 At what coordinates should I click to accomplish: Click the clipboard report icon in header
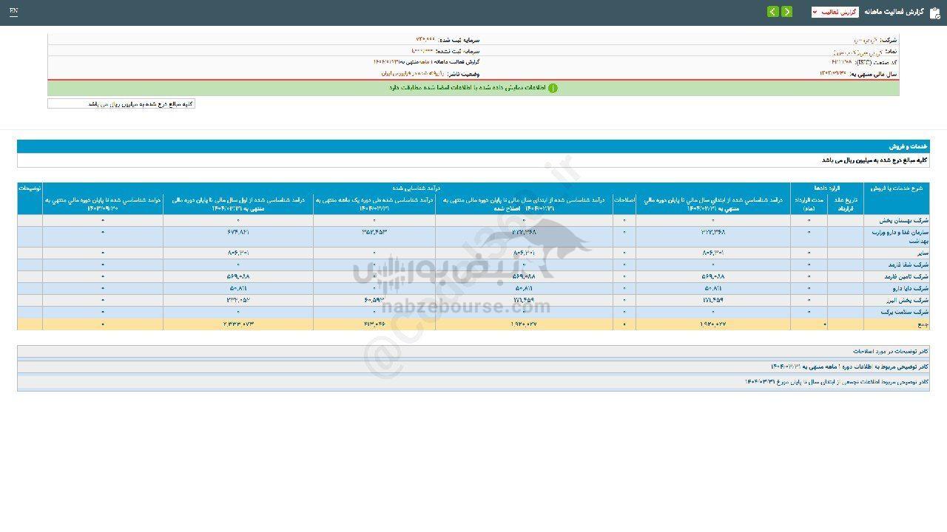tap(934, 13)
